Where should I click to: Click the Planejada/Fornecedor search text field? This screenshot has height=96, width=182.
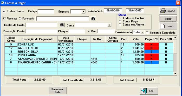(63, 18)
